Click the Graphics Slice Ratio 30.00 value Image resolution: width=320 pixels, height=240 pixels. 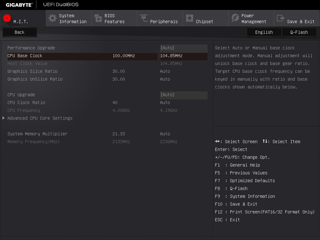118,72
